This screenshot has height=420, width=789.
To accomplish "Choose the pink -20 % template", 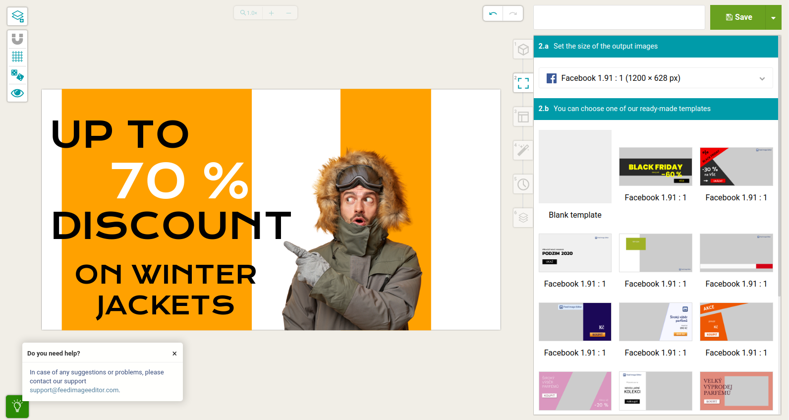I will click(575, 391).
